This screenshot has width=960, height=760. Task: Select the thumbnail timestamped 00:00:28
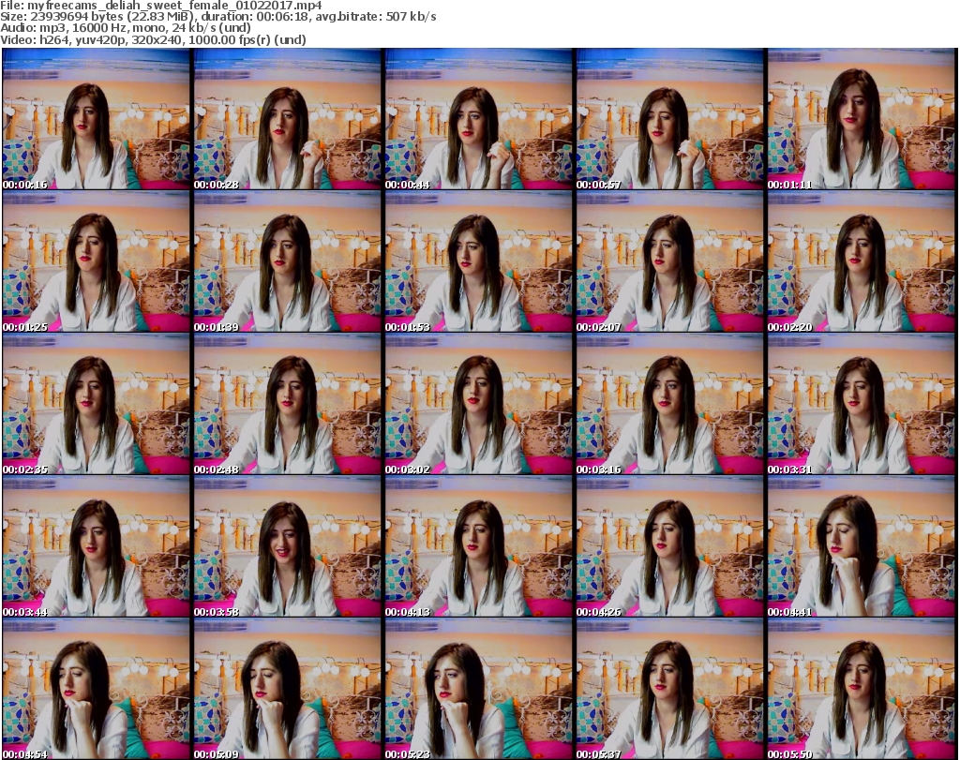(x=287, y=119)
